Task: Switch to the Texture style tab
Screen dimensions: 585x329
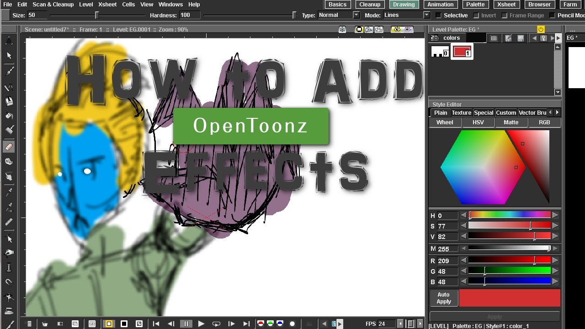Action: (461, 113)
